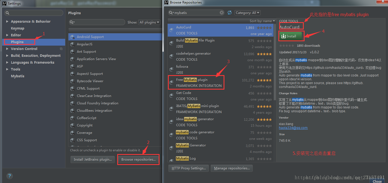Select Keymap in the settings tree

(x=17, y=28)
